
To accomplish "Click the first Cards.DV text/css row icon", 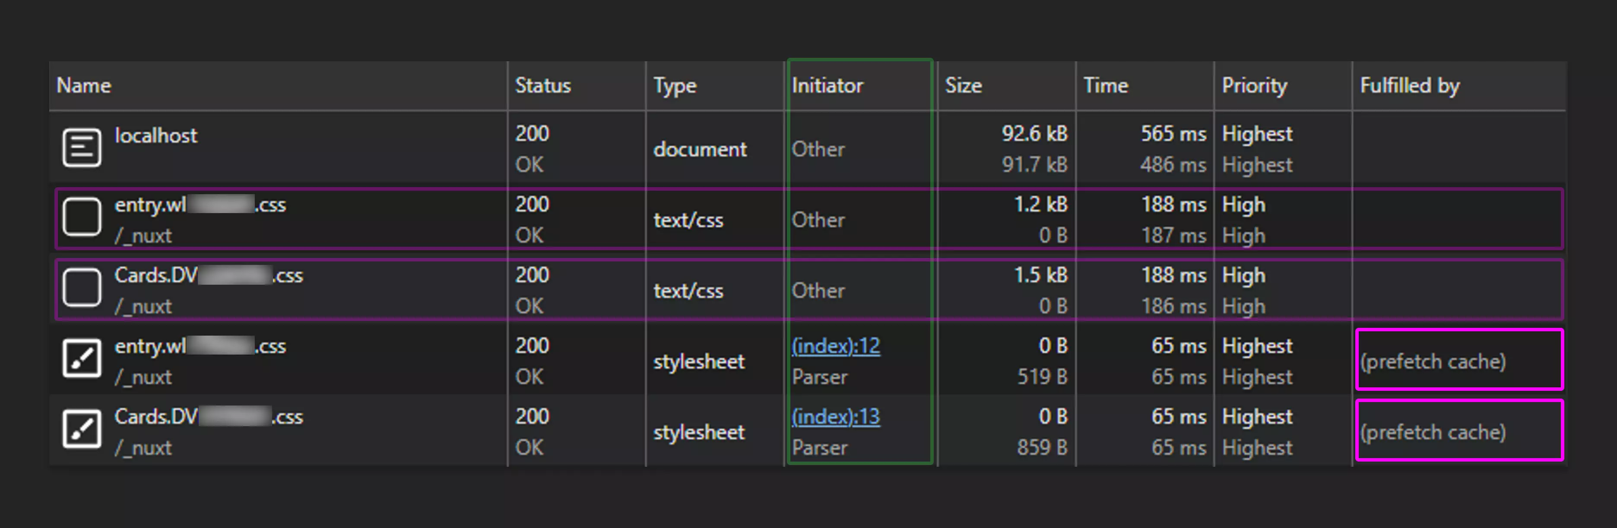I will pyautogui.click(x=82, y=289).
